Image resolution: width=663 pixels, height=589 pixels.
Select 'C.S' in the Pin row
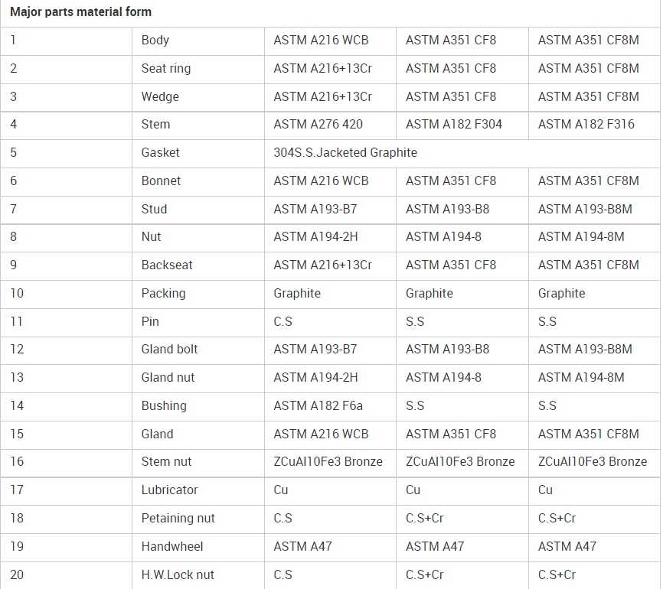[x=283, y=321]
